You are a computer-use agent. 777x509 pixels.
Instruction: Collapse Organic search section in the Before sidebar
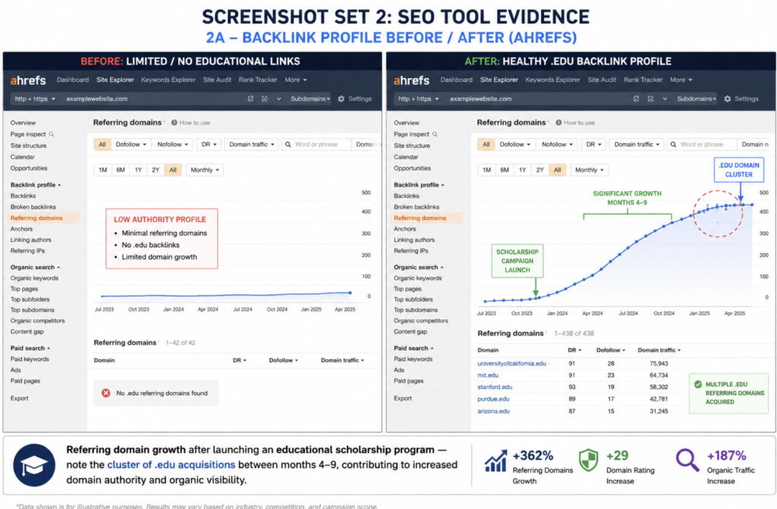coord(35,267)
